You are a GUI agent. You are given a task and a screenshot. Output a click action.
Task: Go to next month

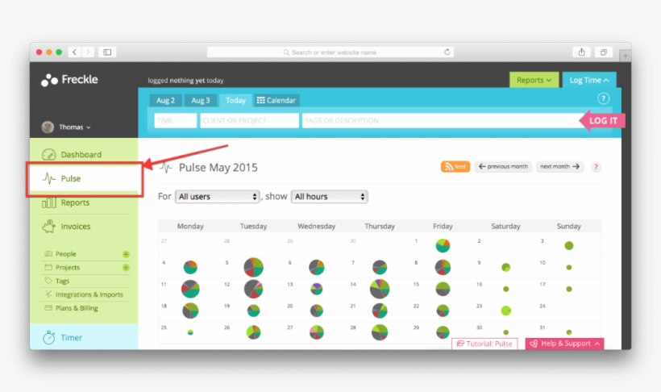[559, 167]
